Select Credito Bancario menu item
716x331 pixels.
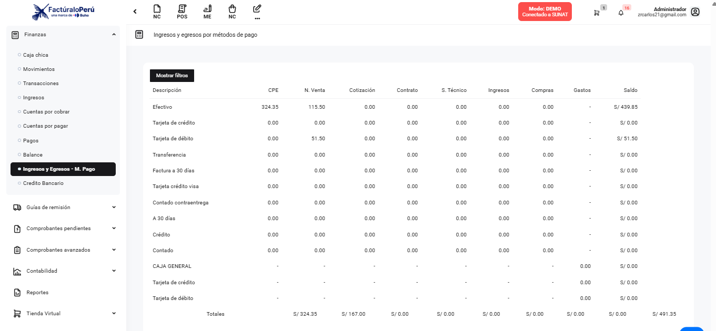(43, 183)
